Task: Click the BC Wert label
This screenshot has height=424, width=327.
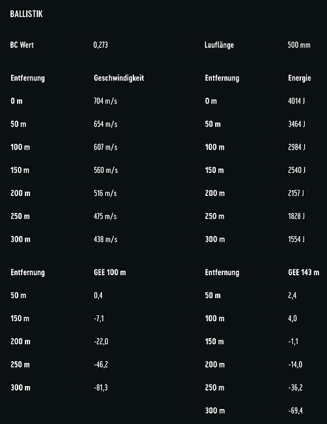Action: coord(22,45)
